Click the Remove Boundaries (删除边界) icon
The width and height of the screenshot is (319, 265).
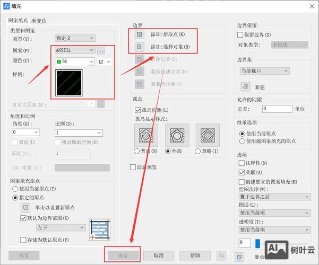tap(140, 59)
